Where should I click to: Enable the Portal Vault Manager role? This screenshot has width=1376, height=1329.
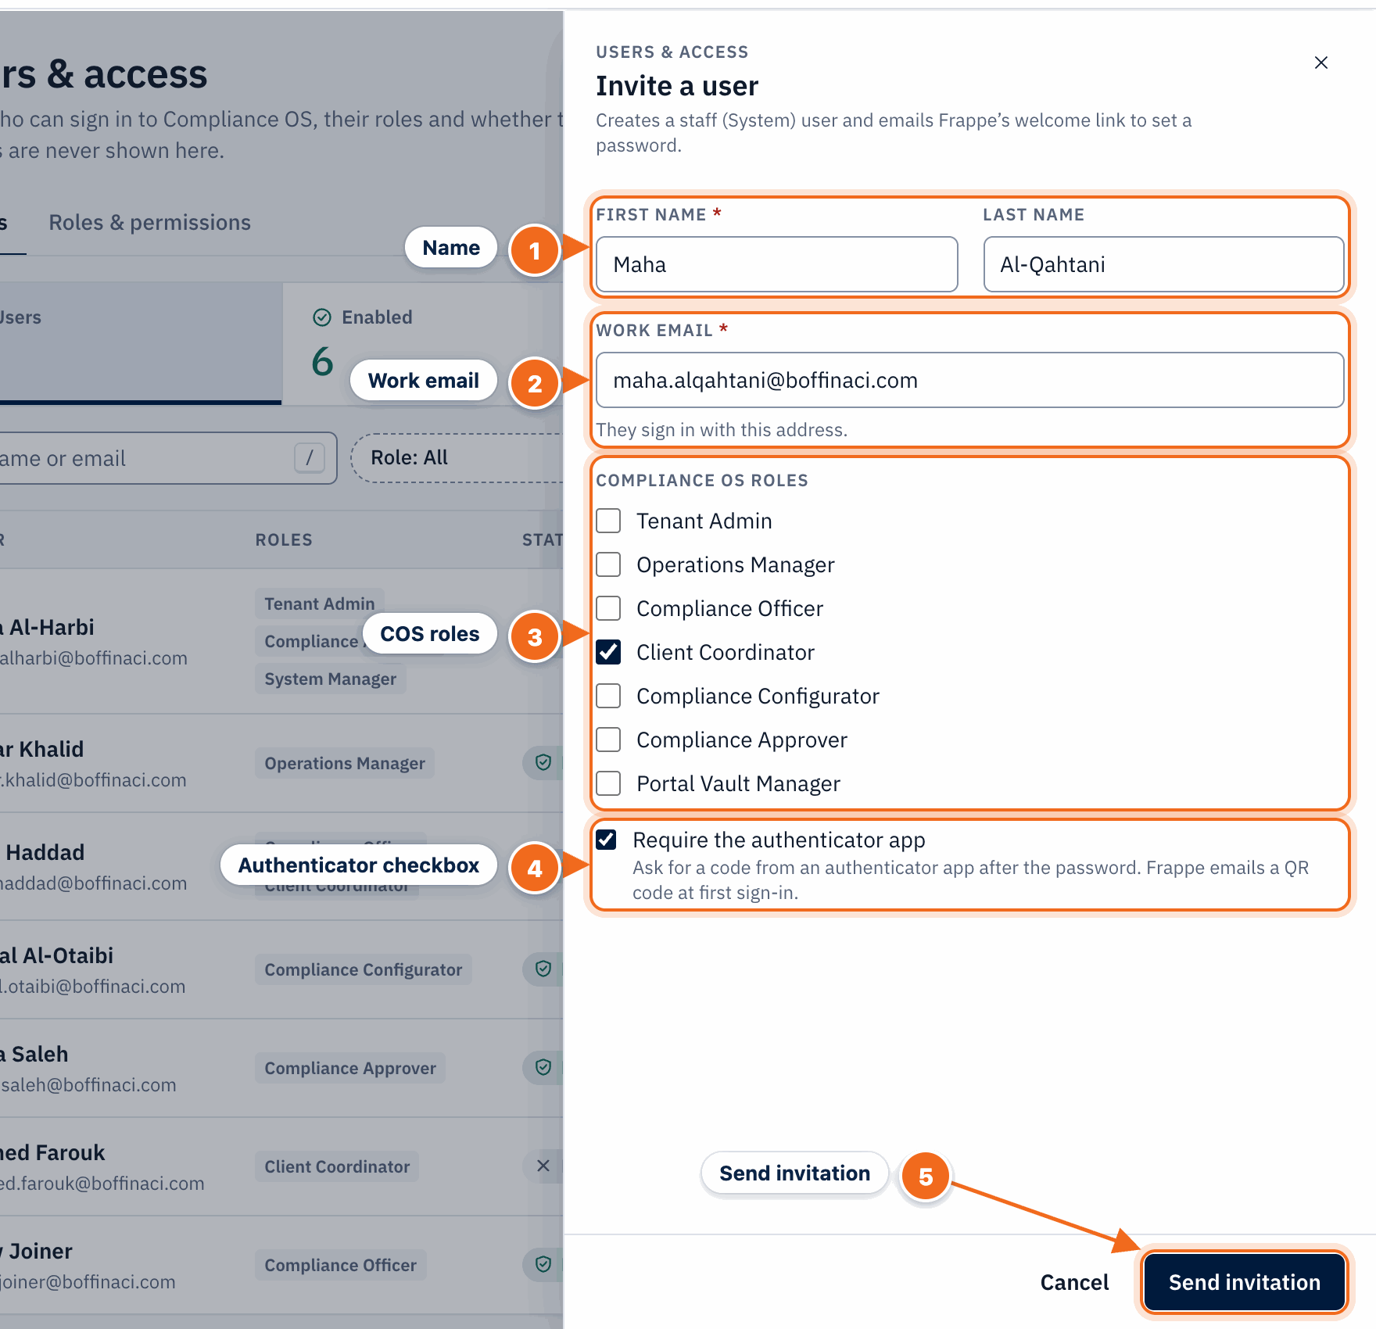click(608, 783)
